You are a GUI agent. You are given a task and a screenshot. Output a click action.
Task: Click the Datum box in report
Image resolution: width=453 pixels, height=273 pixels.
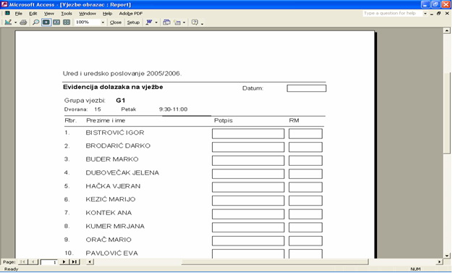pyautogui.click(x=307, y=88)
